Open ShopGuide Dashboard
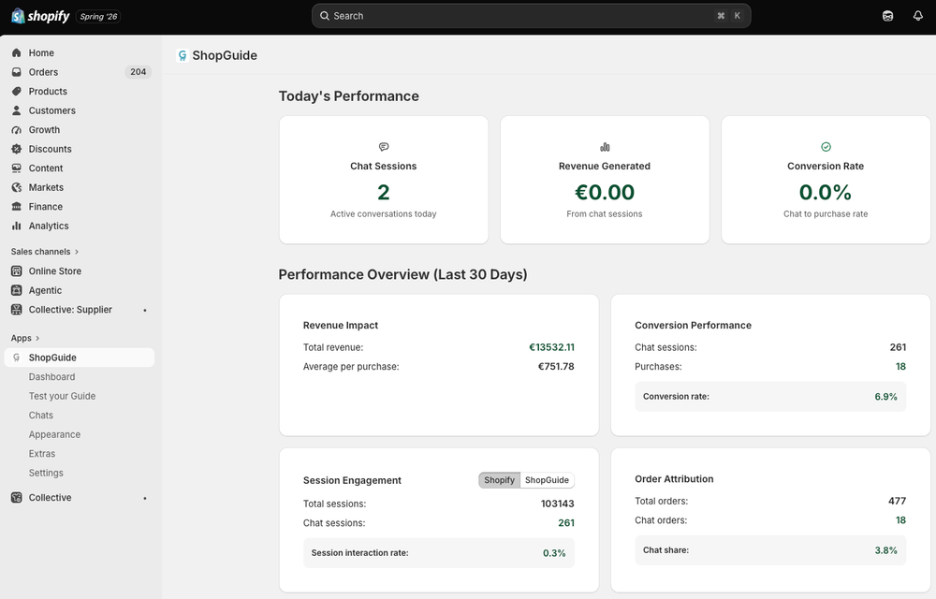This screenshot has height=599, width=936. pos(51,377)
